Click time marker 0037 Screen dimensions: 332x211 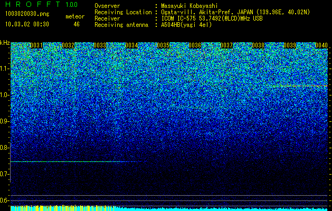(x=226, y=45)
